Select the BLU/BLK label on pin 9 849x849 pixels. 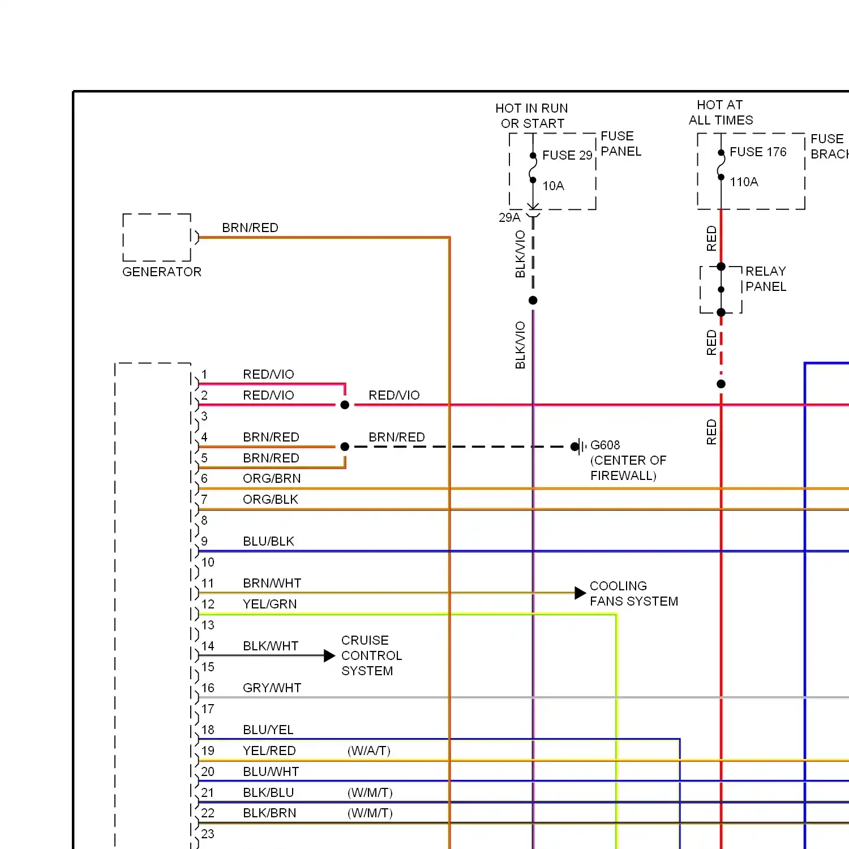[x=269, y=541]
